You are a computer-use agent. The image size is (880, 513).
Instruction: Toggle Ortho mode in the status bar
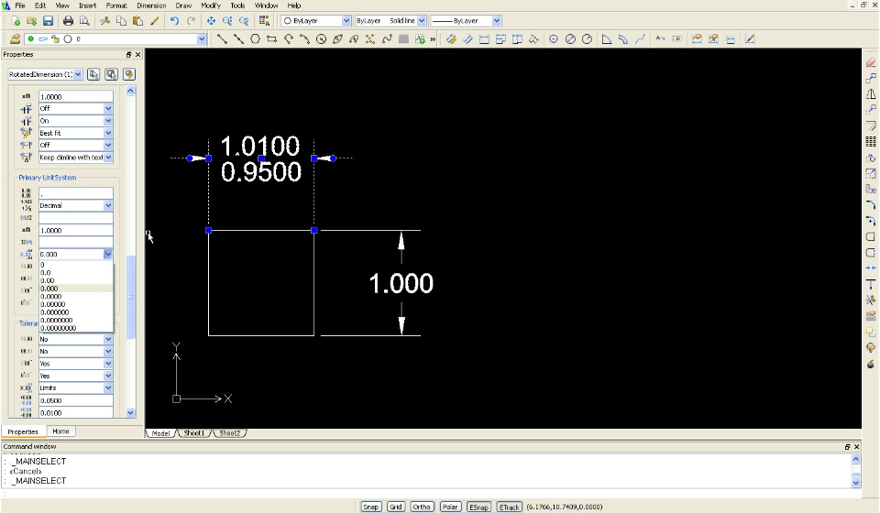[422, 507]
